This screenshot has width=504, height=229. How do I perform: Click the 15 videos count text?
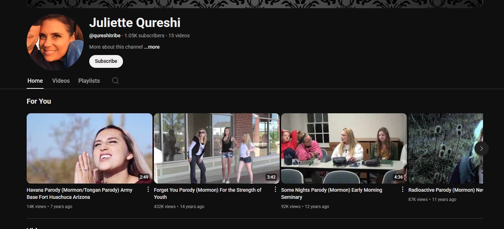179,36
